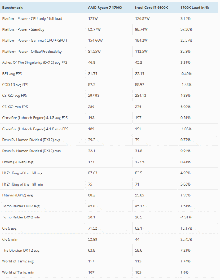Select the World of Tanks min label
Screen dimensions: 220x280
coord(18,273)
